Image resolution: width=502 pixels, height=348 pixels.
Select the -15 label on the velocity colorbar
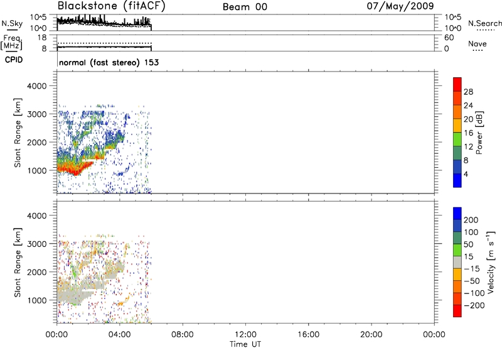point(472,268)
